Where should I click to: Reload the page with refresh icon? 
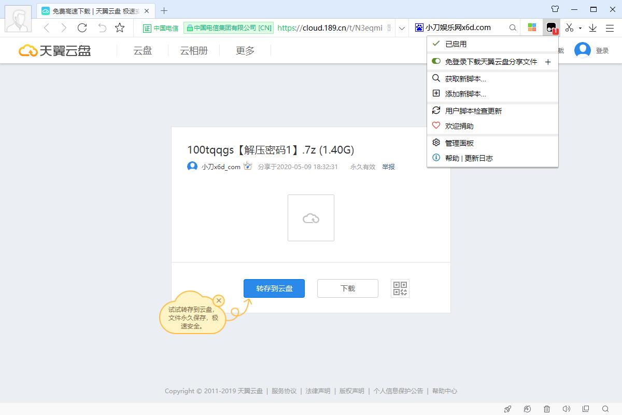tap(82, 27)
